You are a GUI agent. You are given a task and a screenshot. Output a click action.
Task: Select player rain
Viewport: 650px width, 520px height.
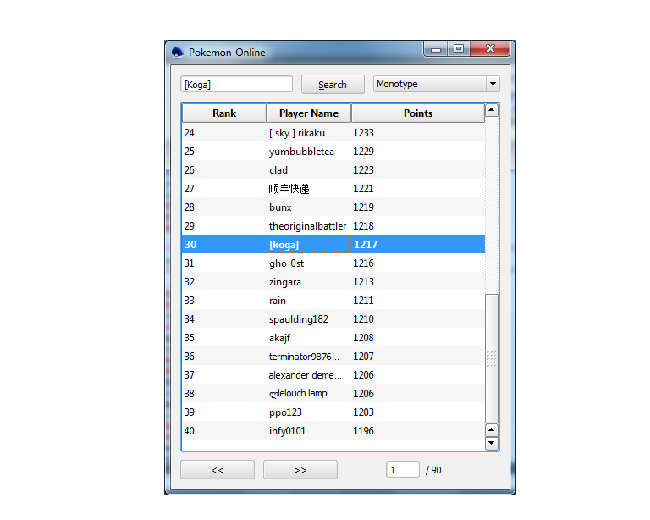(x=278, y=301)
